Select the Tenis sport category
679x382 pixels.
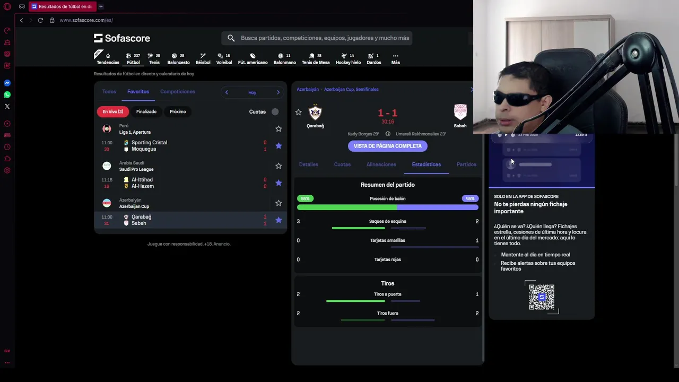pyautogui.click(x=154, y=59)
